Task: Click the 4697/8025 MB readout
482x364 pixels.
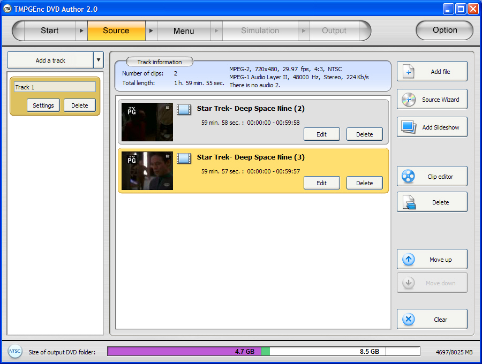Action: click(454, 352)
